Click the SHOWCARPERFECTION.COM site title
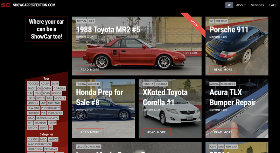The width and height of the screenshot is (280, 153). coord(34,5)
